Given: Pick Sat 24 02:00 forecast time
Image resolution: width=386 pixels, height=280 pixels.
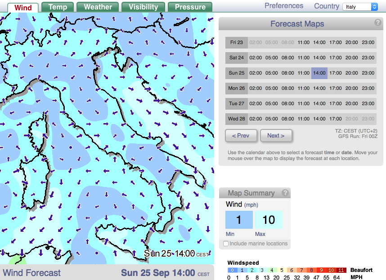Looking at the screenshot, I should 256,58.
